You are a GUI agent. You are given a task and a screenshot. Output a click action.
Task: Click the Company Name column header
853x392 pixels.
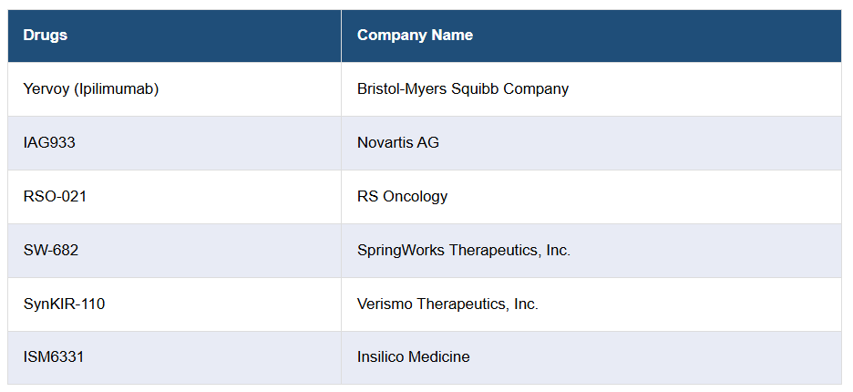pyautogui.click(x=415, y=36)
